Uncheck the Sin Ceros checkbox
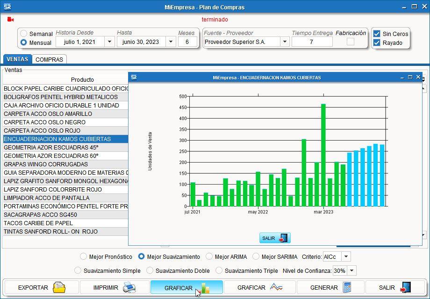This screenshot has height=299, width=430. click(377, 34)
